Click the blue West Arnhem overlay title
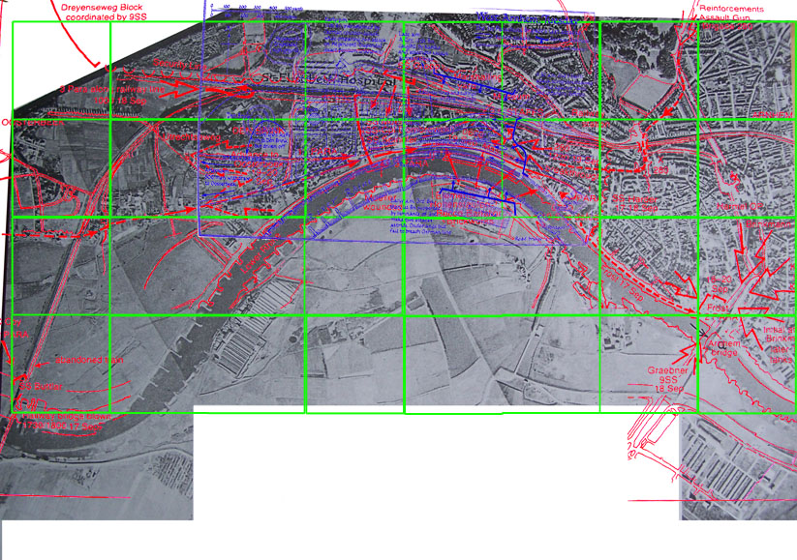The width and height of the screenshot is (797, 560). coord(528,17)
